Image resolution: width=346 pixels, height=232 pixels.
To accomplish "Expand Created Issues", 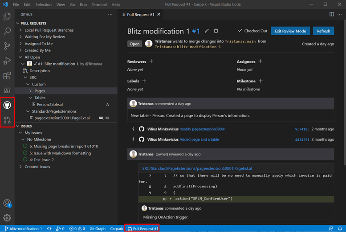I will pos(20,167).
